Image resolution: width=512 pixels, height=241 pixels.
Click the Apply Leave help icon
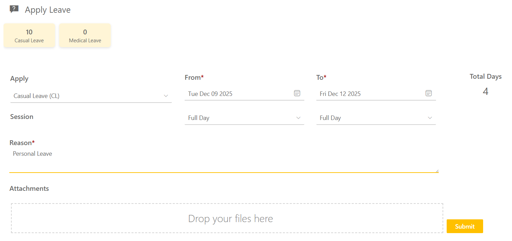(x=14, y=9)
